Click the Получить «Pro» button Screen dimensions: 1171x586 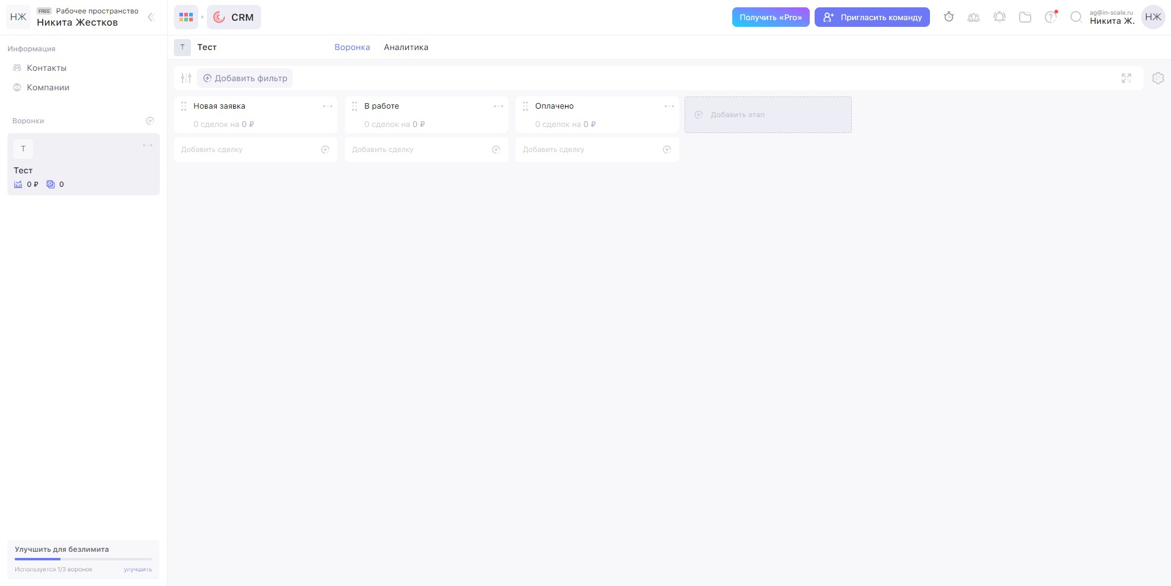pyautogui.click(x=771, y=17)
